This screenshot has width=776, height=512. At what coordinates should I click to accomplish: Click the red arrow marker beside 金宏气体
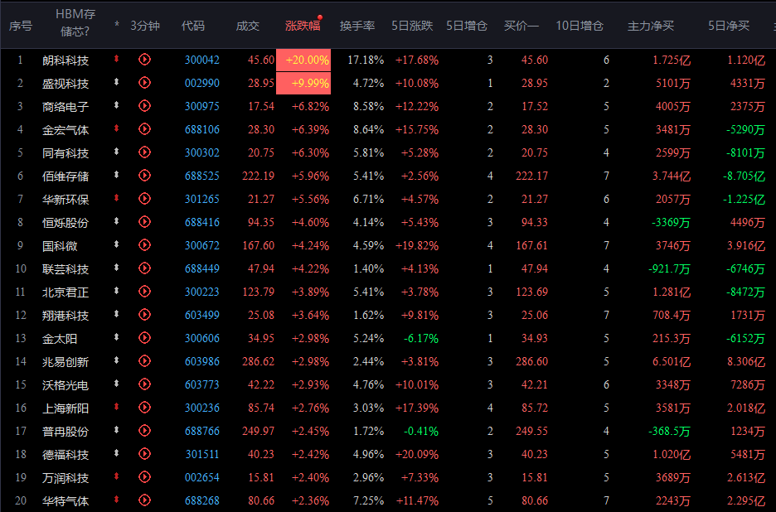[x=117, y=129]
